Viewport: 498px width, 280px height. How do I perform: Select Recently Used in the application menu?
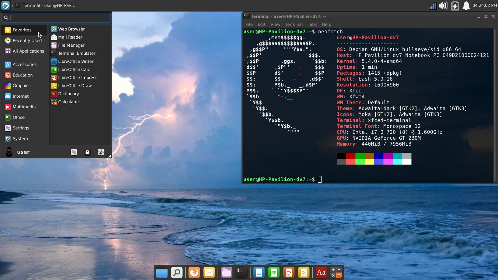[27, 40]
